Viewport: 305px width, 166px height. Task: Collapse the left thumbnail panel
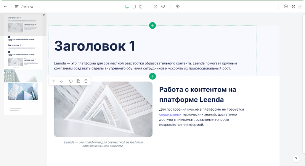pos(44,15)
